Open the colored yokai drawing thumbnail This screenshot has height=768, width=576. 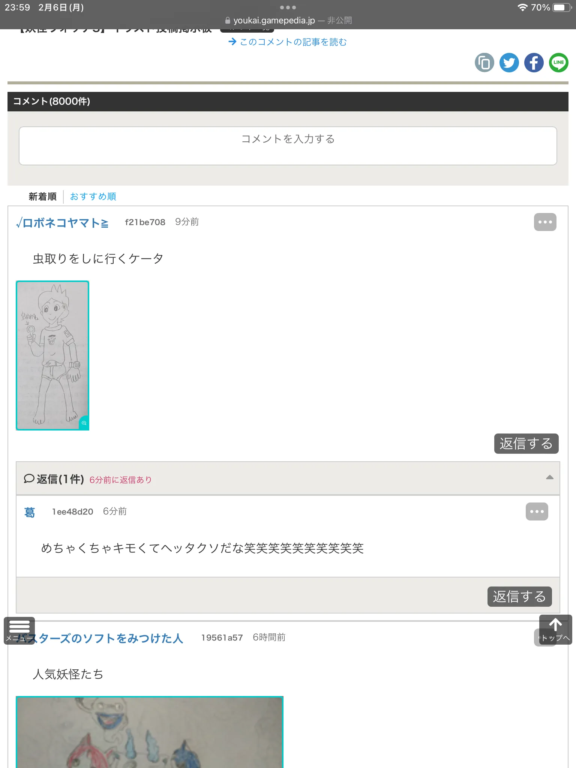point(150,732)
